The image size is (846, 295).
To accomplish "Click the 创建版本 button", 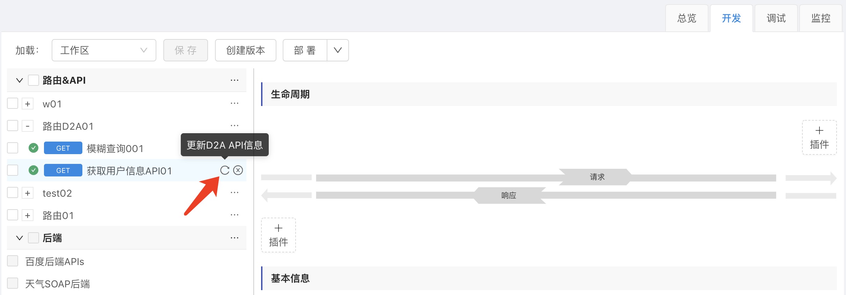I will tap(245, 50).
